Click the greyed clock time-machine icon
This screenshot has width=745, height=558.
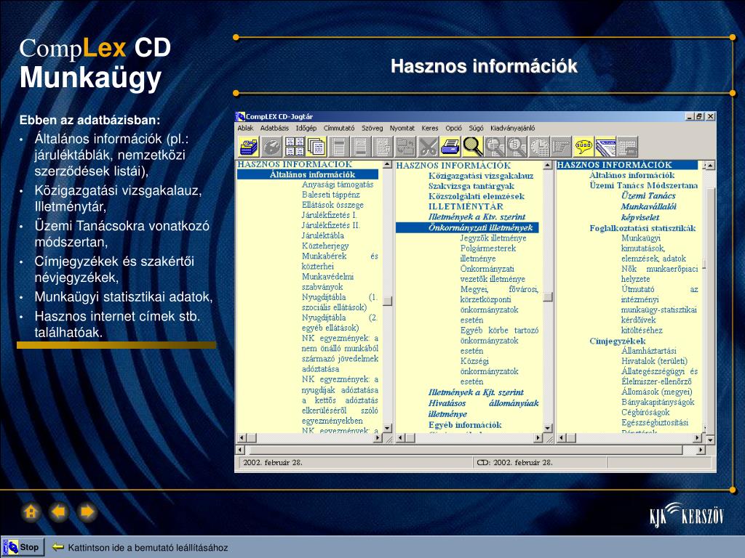pyautogui.click(x=539, y=147)
